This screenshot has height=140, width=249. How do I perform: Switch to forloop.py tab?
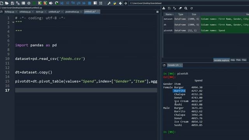click(9, 12)
